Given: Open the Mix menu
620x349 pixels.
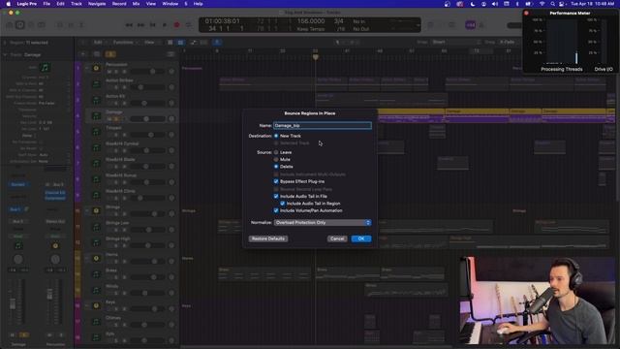Looking at the screenshot, I should click(x=136, y=4).
